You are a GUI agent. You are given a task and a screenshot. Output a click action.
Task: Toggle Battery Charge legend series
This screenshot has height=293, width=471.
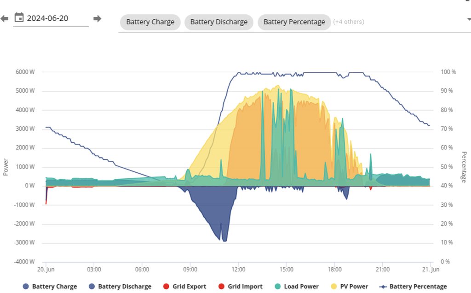pos(54,287)
